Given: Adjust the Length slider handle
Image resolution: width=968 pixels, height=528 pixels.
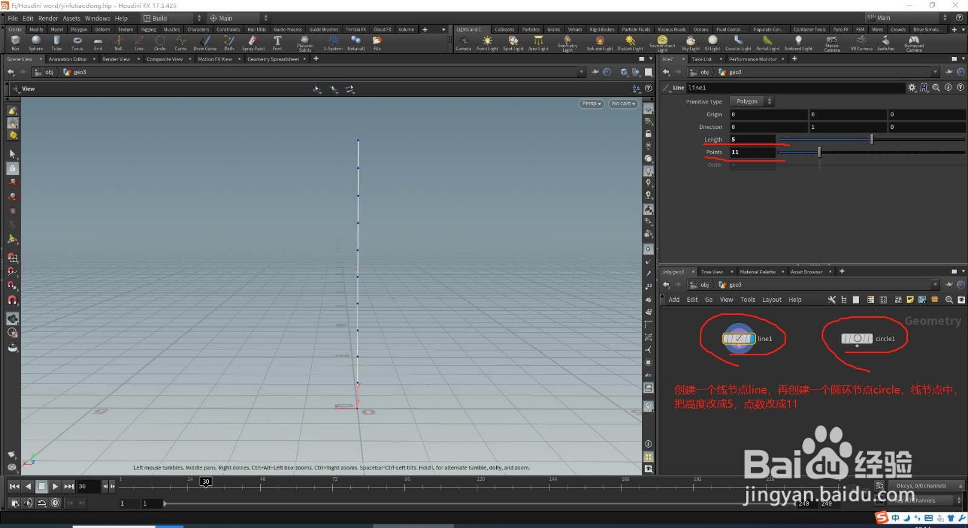Looking at the screenshot, I should [871, 140].
